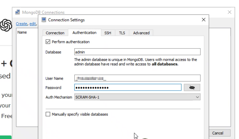This screenshot has width=239, height=139.
Task: Uncheck Perform authentication checkbox
Action: 48,42
